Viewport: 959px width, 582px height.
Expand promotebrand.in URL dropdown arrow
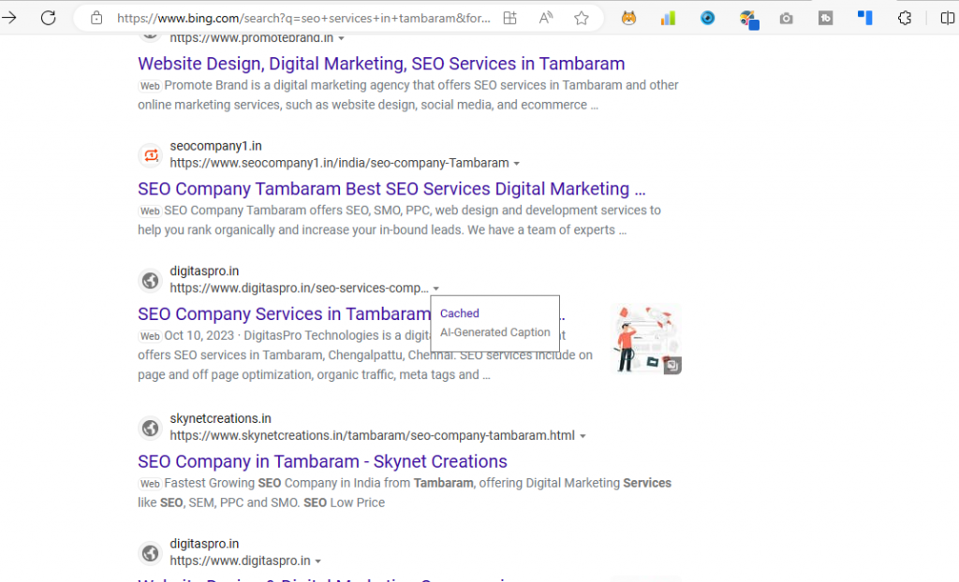[x=341, y=38]
